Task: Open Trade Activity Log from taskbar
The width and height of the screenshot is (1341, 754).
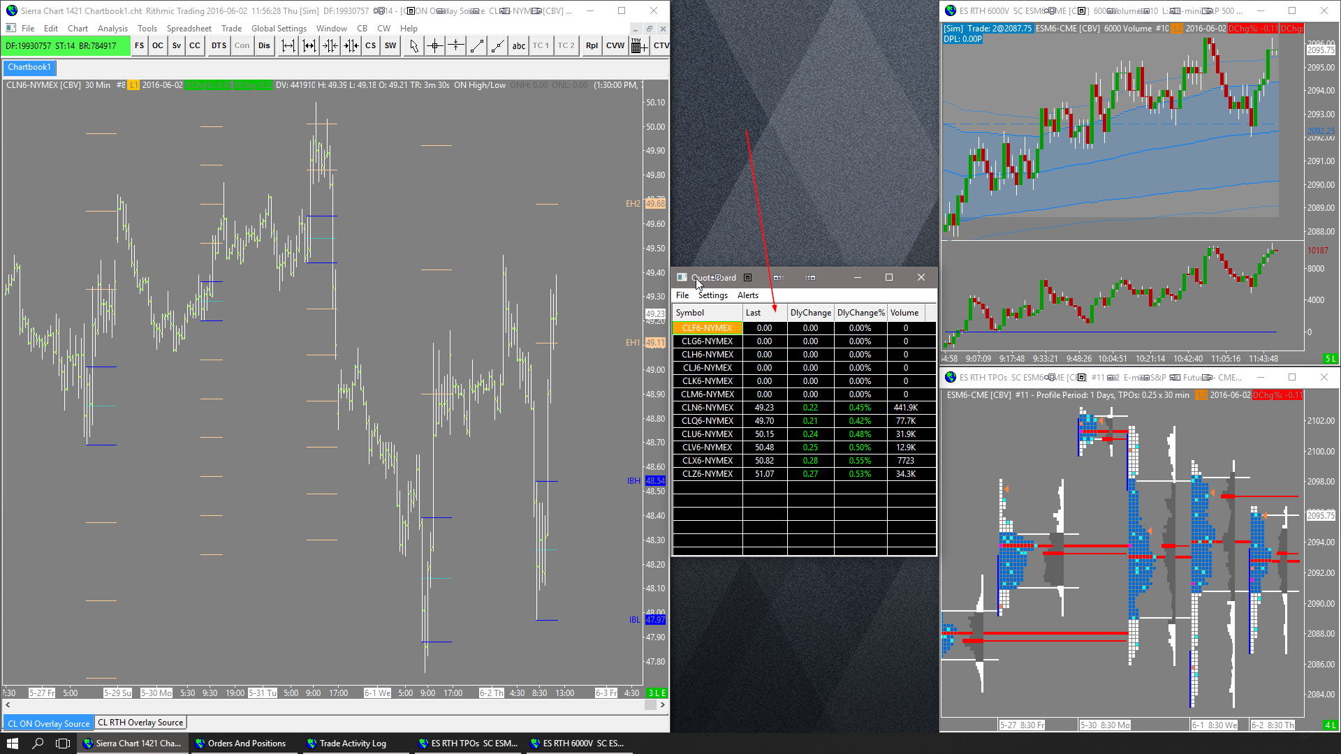Action: tap(352, 744)
